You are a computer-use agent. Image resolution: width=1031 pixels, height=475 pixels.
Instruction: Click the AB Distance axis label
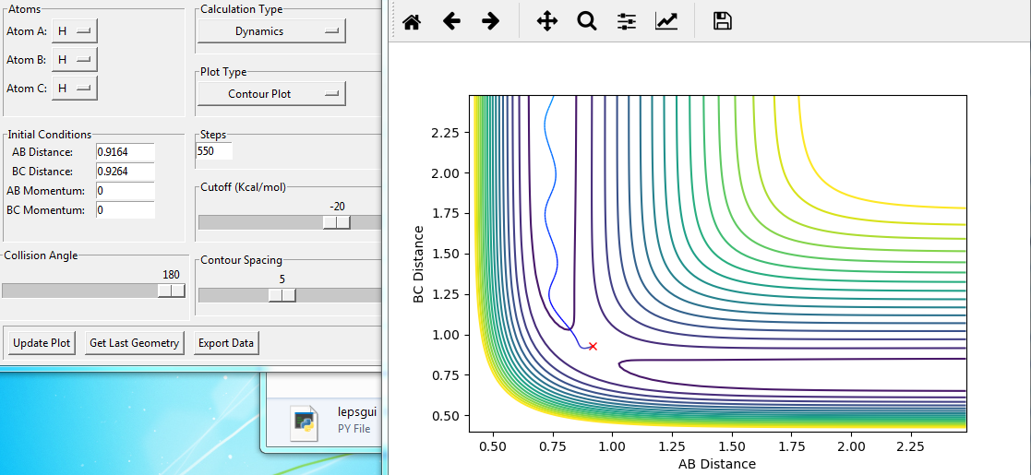pyautogui.click(x=717, y=464)
